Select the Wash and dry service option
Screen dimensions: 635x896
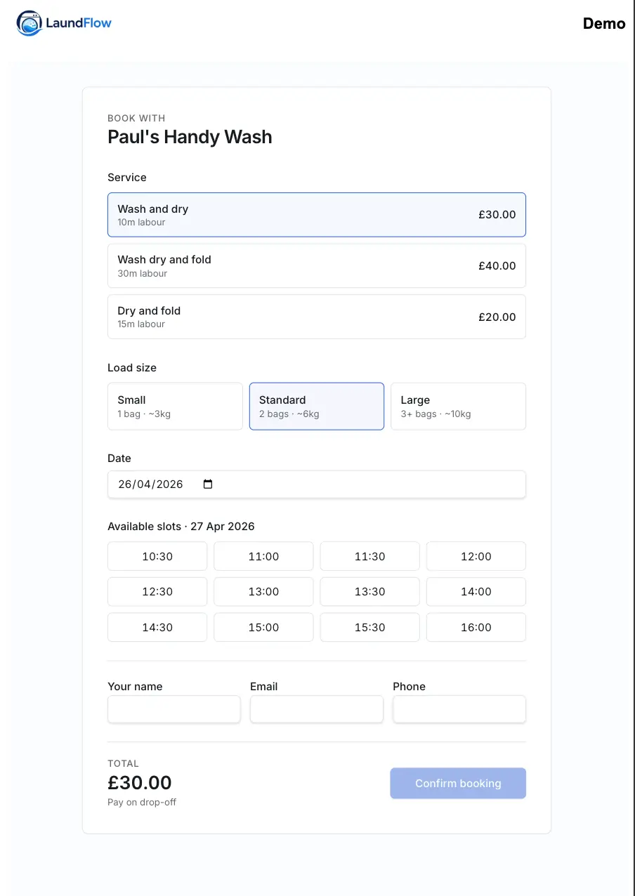[316, 214]
